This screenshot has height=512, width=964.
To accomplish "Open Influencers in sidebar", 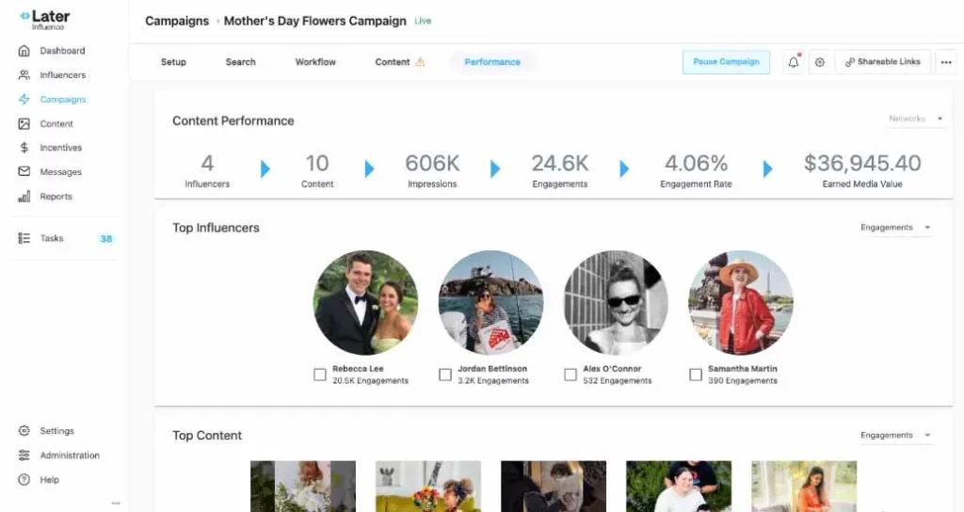I will (63, 75).
